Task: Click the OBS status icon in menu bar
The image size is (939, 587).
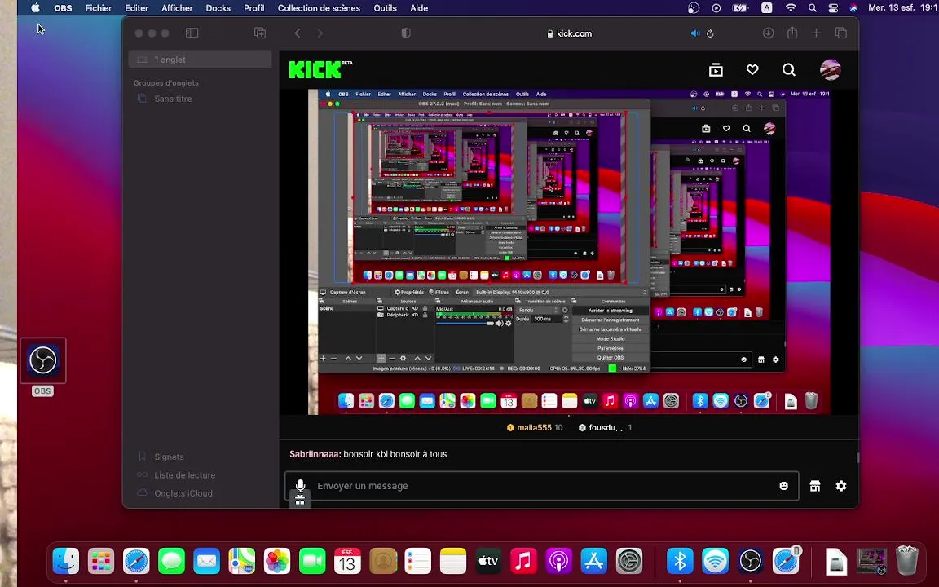Action: [694, 8]
